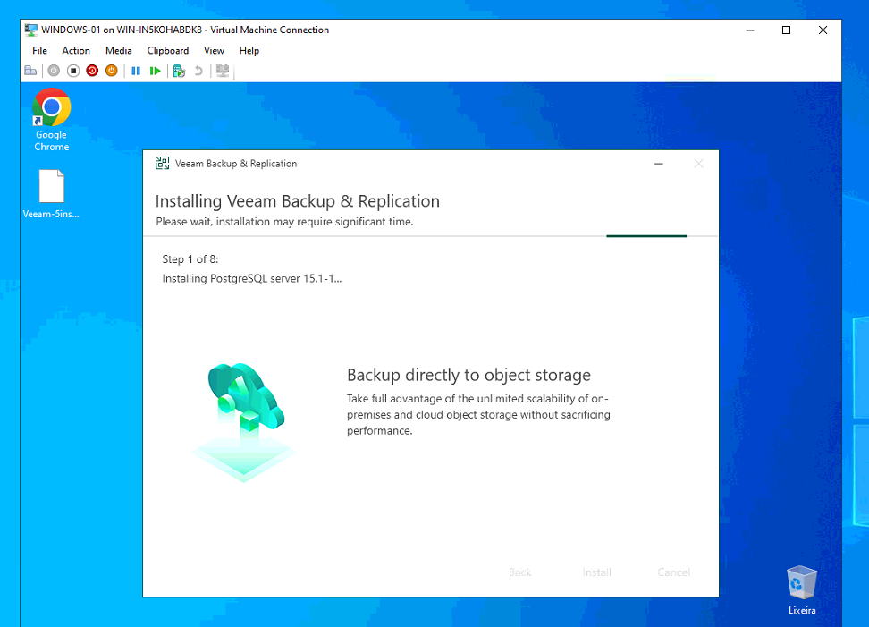Screen dimensions: 869x627
Task: Open the File menu
Action: pyautogui.click(x=39, y=50)
